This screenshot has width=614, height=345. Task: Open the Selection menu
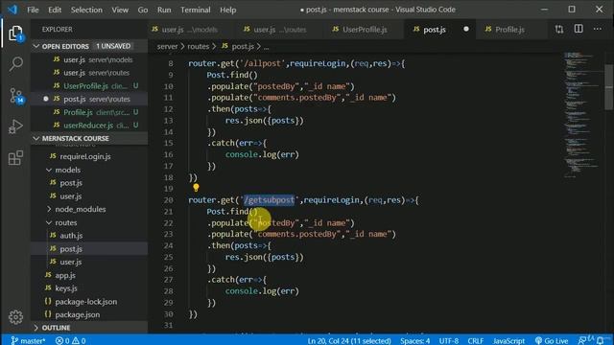pyautogui.click(x=86, y=10)
